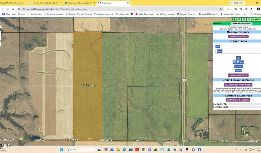The width and height of the screenshot is (261, 153).
Task: Click the legend/list tool icon in map toolbar
Action: pos(244,19)
